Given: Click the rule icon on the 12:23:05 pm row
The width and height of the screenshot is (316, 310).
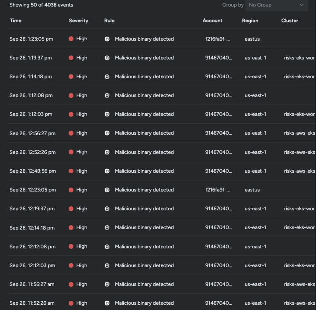Looking at the screenshot, I should [x=107, y=190].
